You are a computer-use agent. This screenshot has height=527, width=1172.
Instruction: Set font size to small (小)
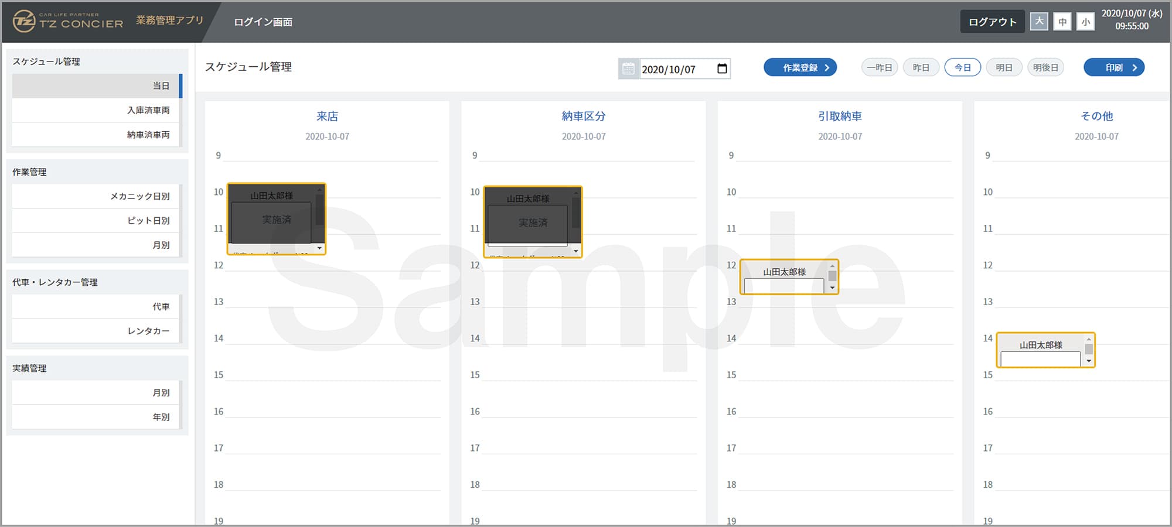[x=1085, y=22]
